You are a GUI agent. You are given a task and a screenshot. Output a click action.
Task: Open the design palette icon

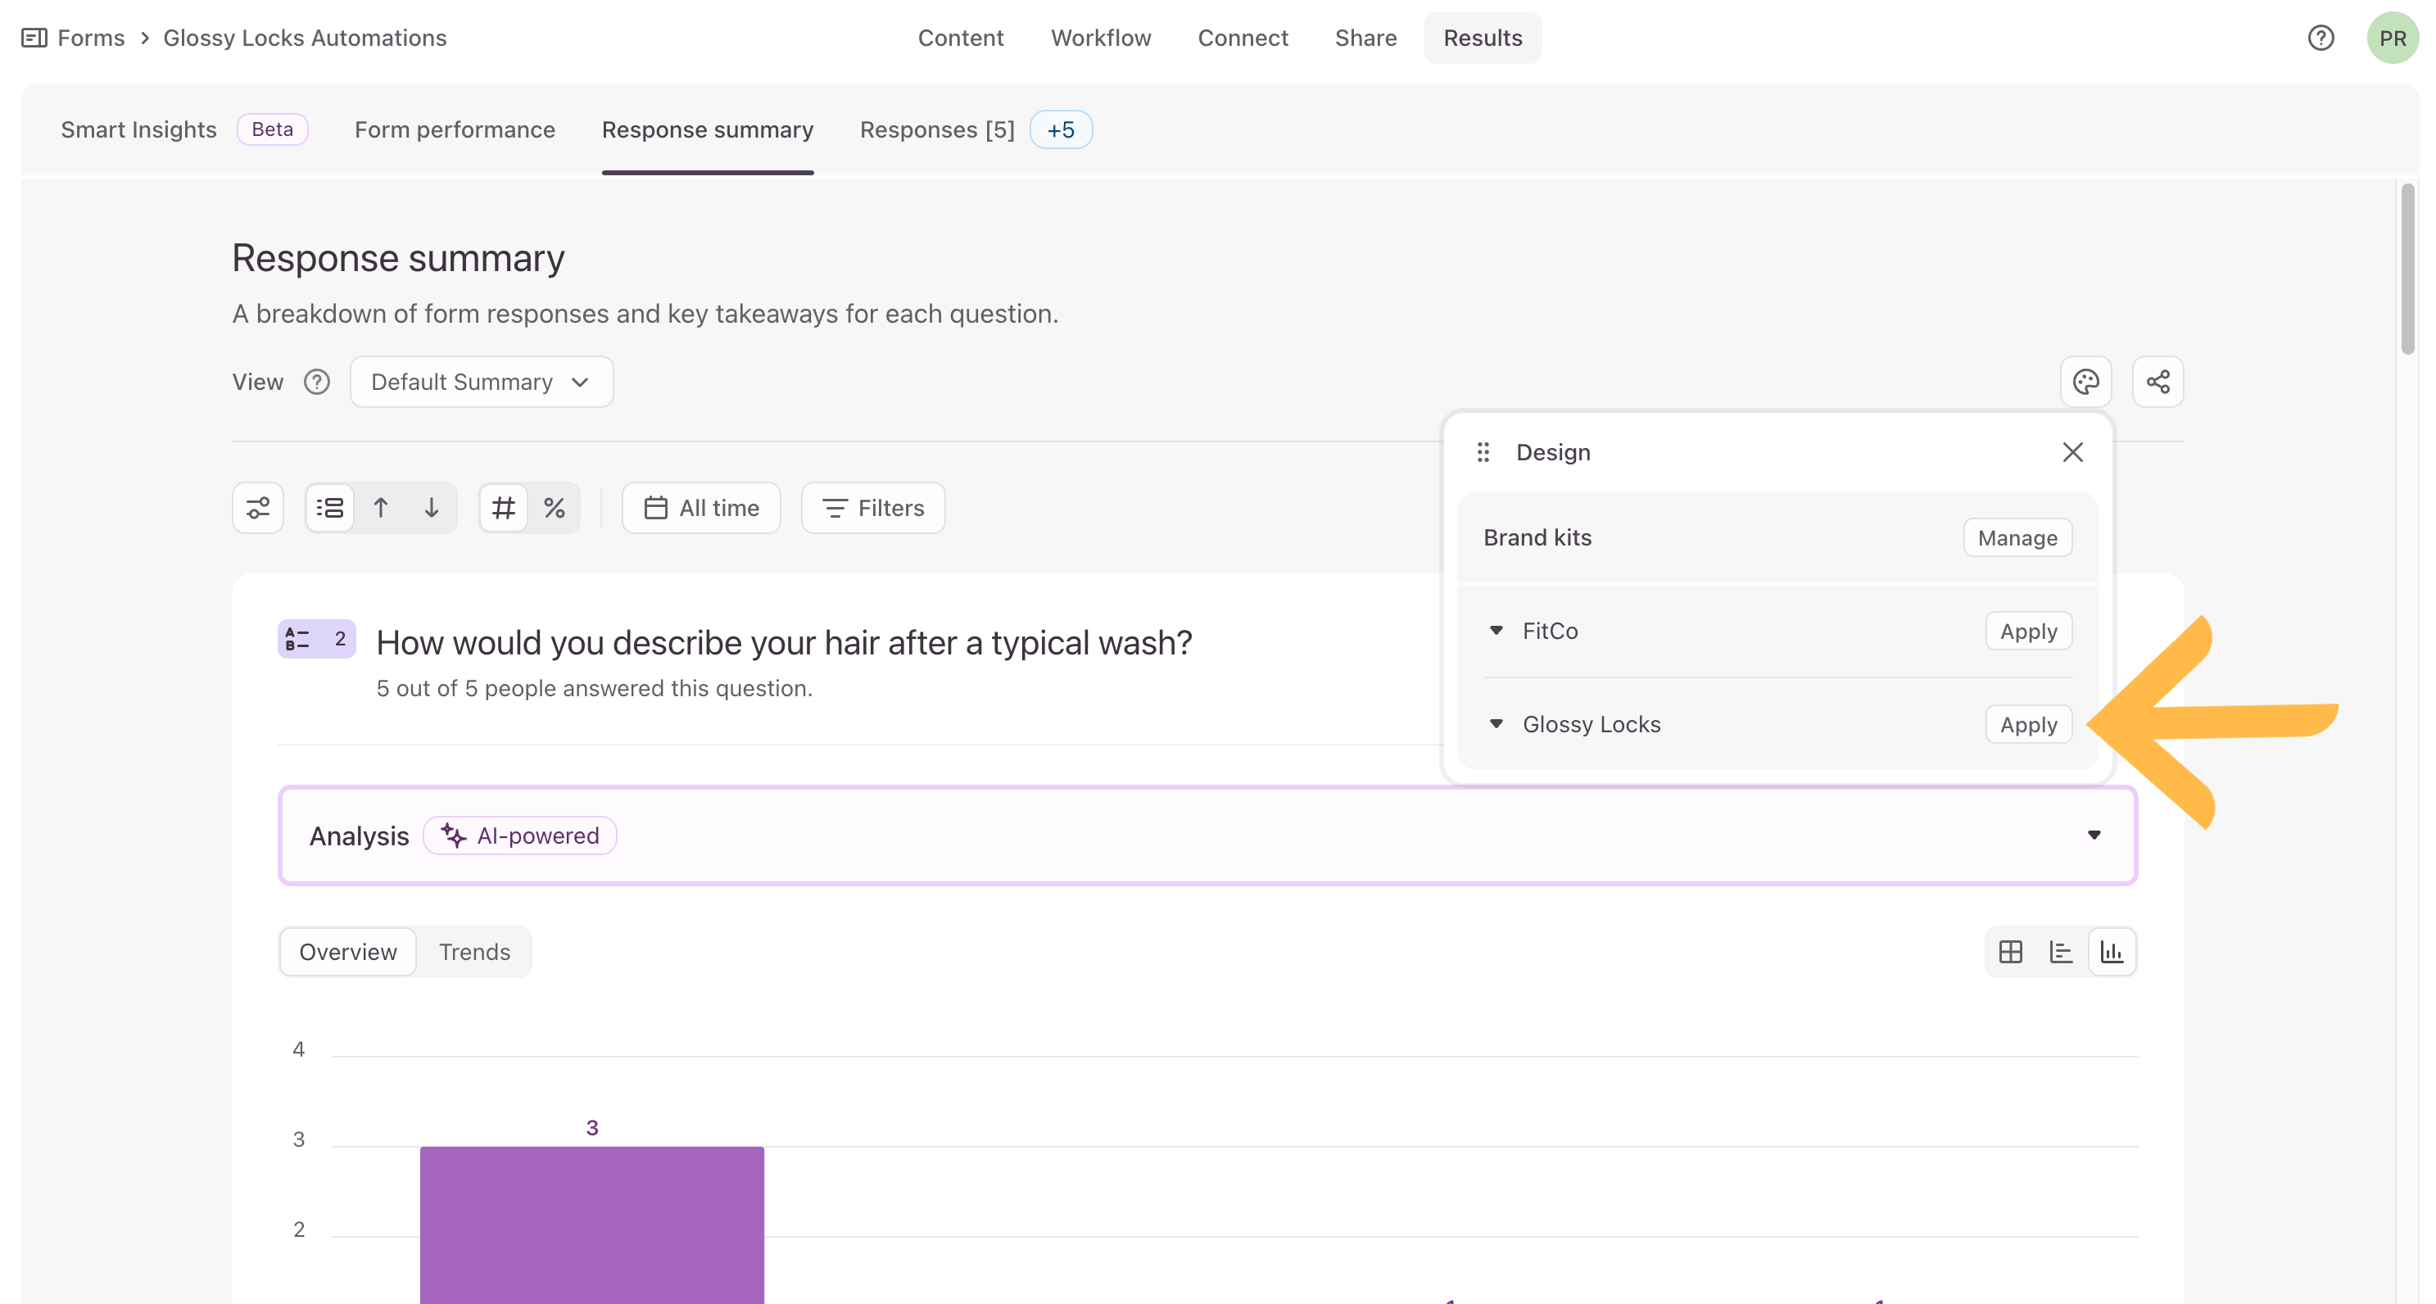point(2085,382)
